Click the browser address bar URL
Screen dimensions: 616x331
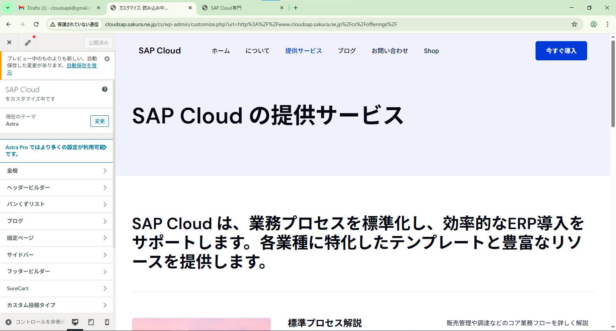251,24
